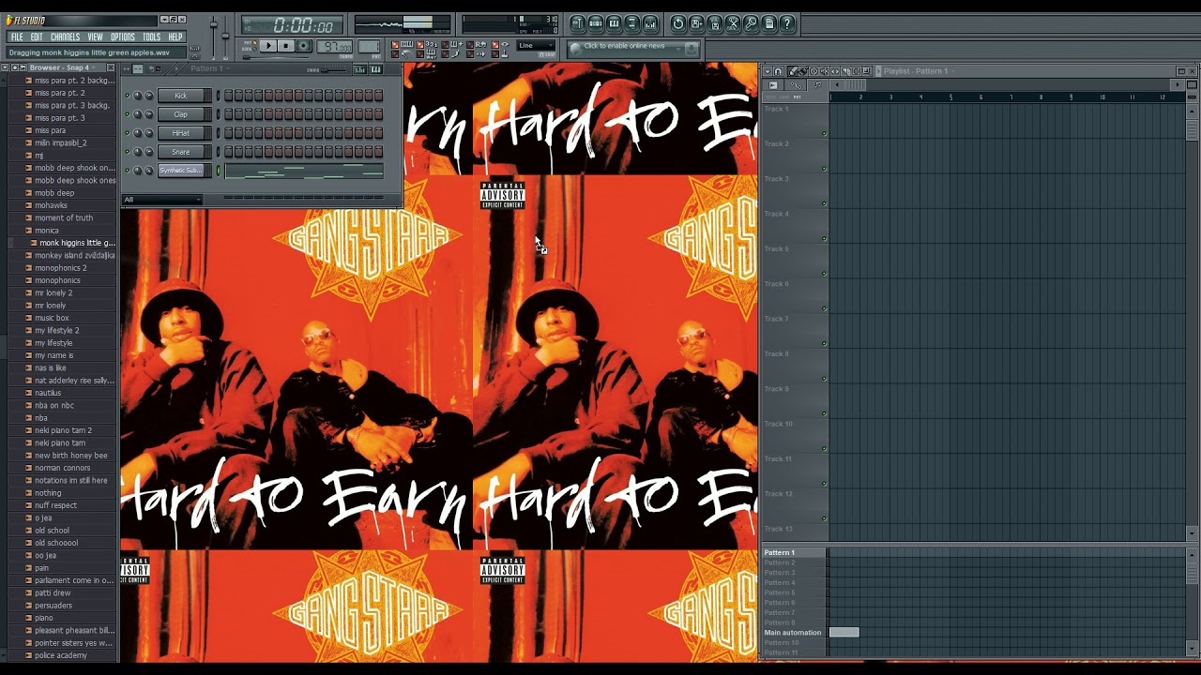Select the playlist slip tool
The image size is (1201, 675).
click(836, 71)
